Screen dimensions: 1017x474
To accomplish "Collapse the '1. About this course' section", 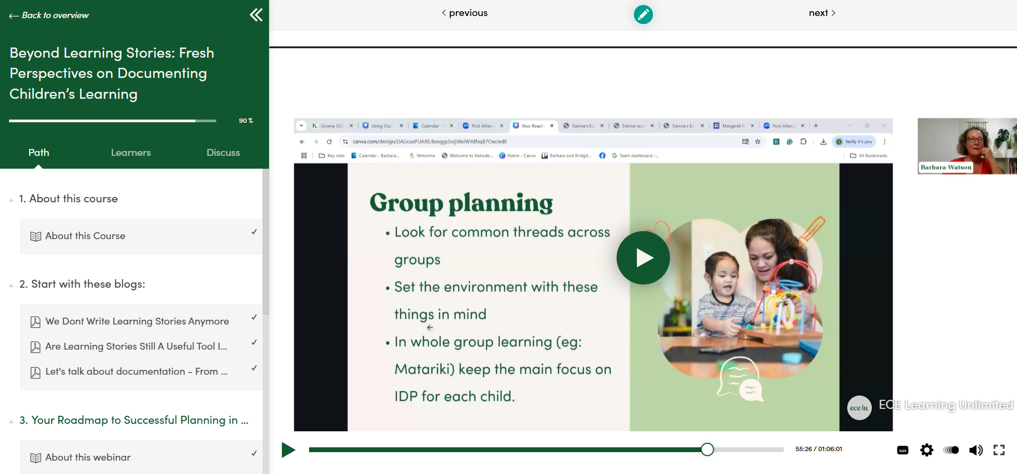I will click(11, 200).
